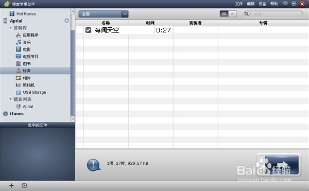The width and height of the screenshot is (309, 191).
Task: Maximize the application window
Action: (294, 4)
